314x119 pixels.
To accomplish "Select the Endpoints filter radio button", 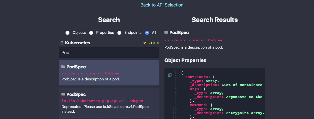I will pyautogui.click(x=119, y=33).
